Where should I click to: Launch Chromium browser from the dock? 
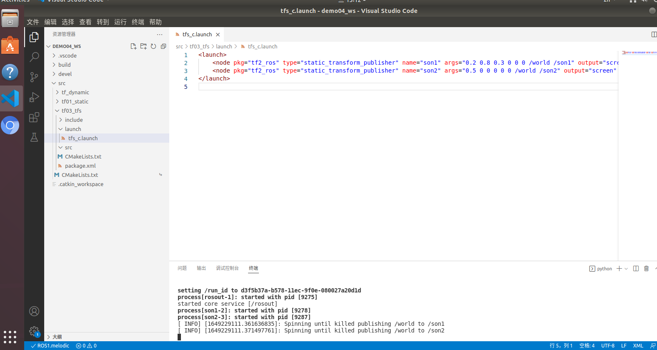point(10,125)
